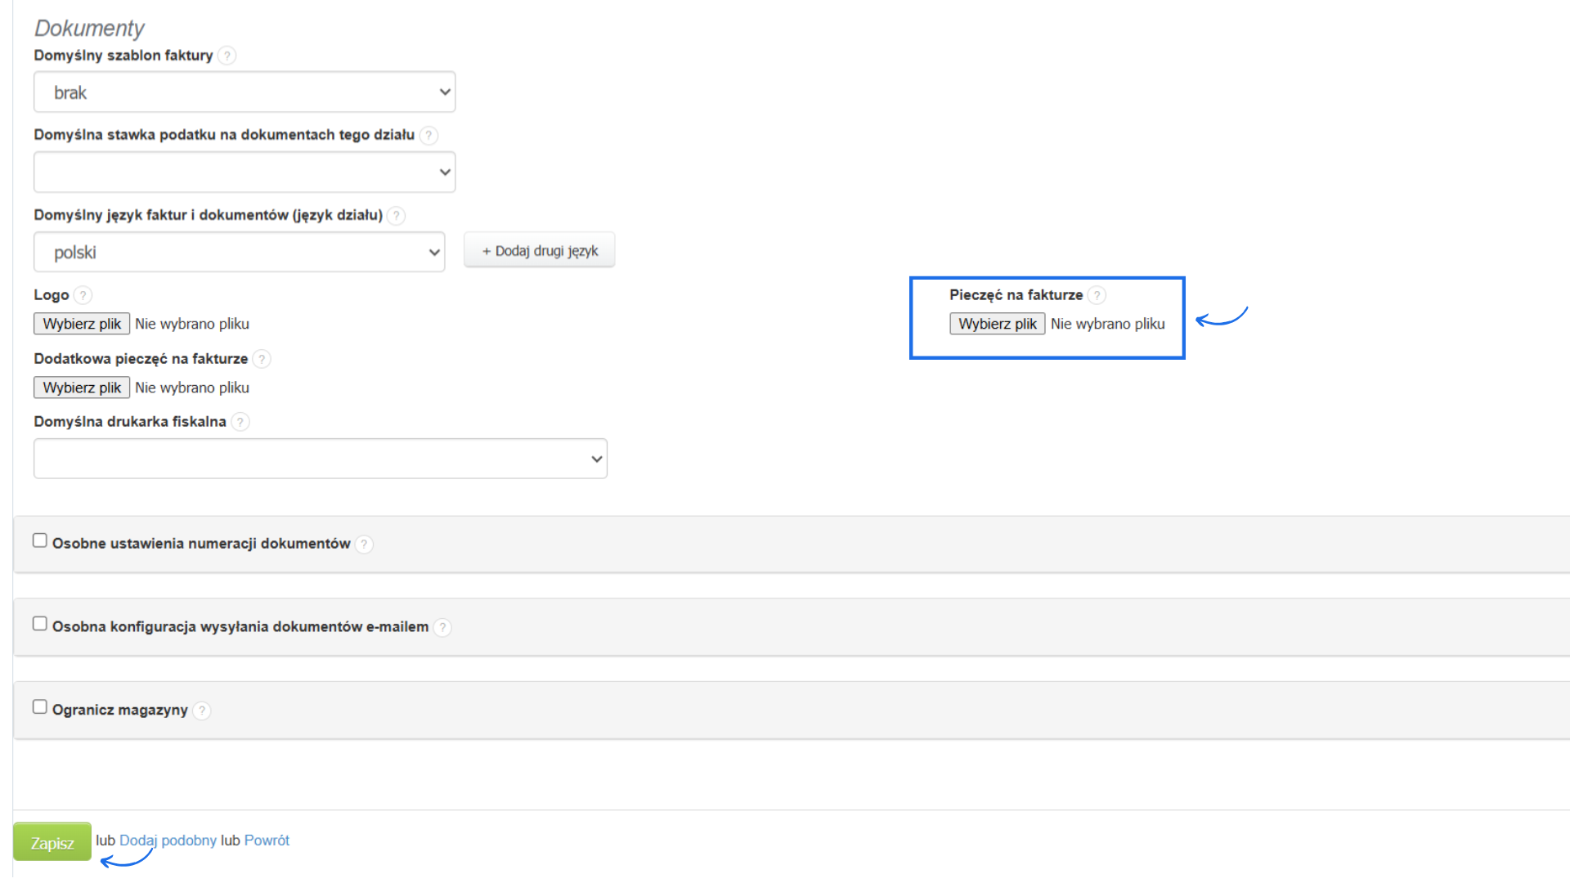Screen dimensions: 1570x883
Task: Open the Domyślny szablon faktury dropdown
Action: [x=244, y=92]
